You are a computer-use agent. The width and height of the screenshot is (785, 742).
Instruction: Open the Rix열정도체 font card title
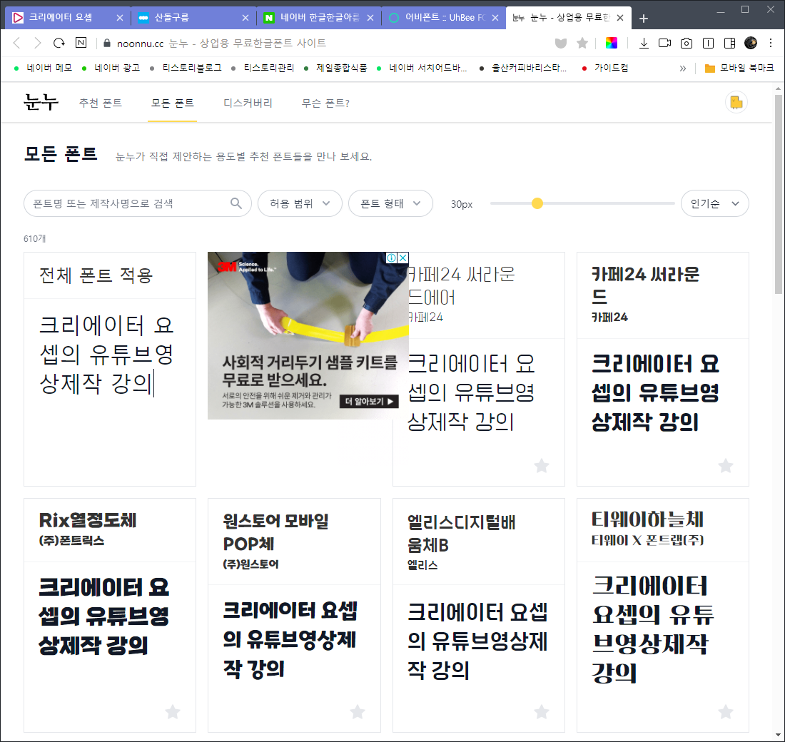coord(88,520)
